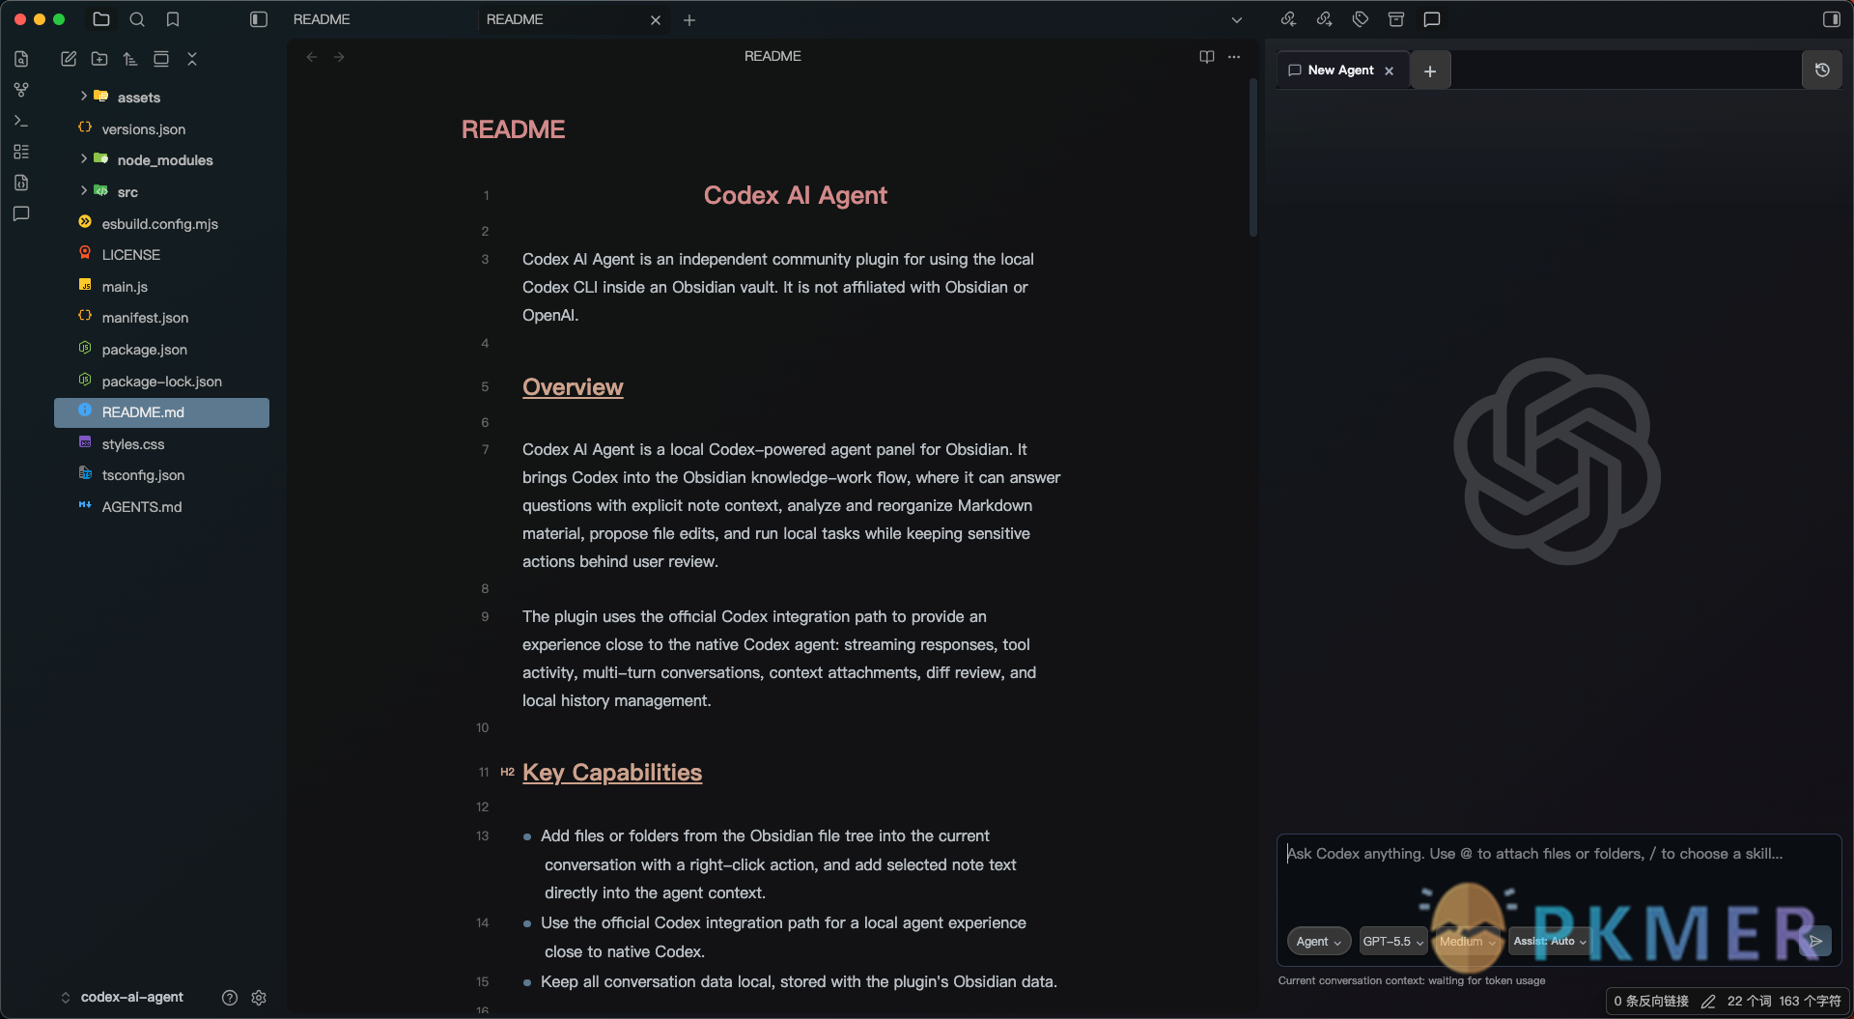Image resolution: width=1854 pixels, height=1019 pixels.
Task: Close the New Agent tab
Action: [1390, 71]
